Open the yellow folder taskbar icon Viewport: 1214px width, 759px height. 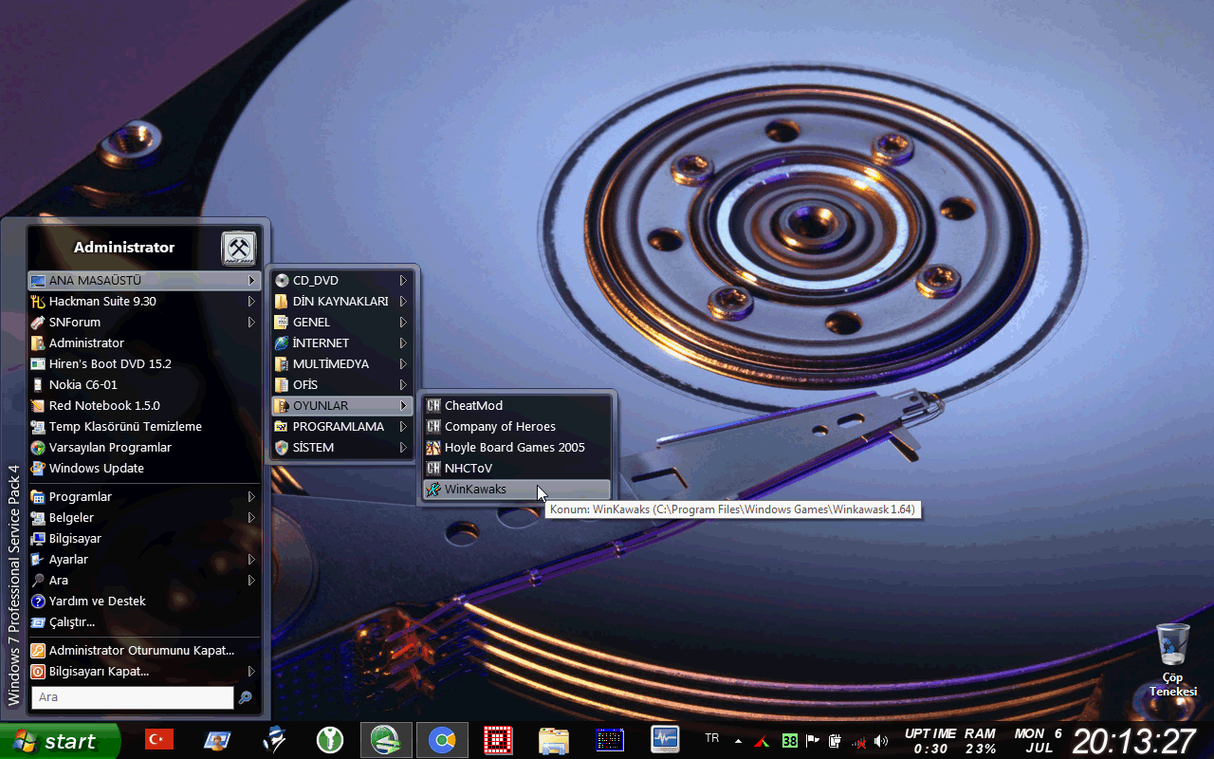tap(554, 740)
